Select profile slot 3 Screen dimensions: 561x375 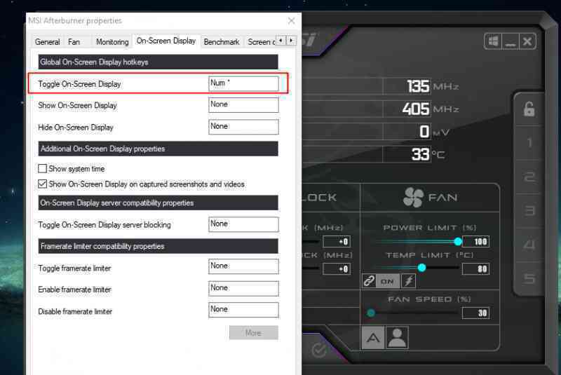pyautogui.click(x=529, y=210)
